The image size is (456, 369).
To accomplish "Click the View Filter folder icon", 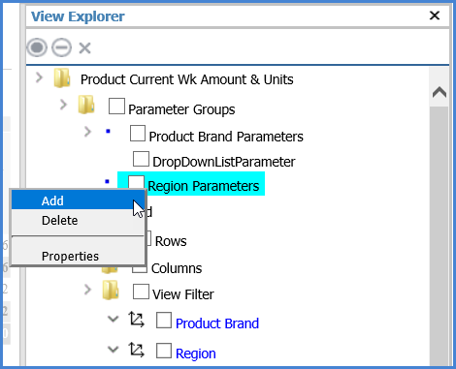I will tap(111, 290).
